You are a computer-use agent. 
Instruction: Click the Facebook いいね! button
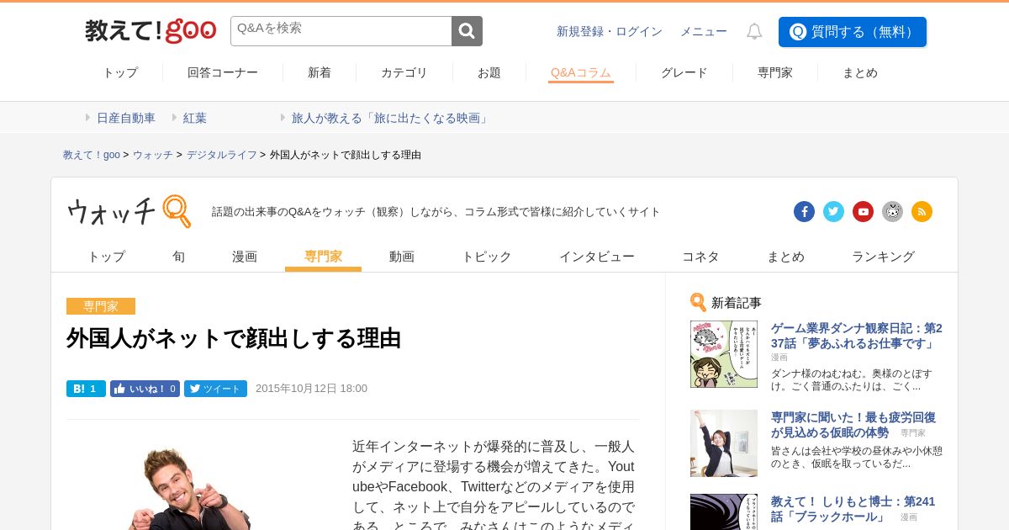coord(145,389)
